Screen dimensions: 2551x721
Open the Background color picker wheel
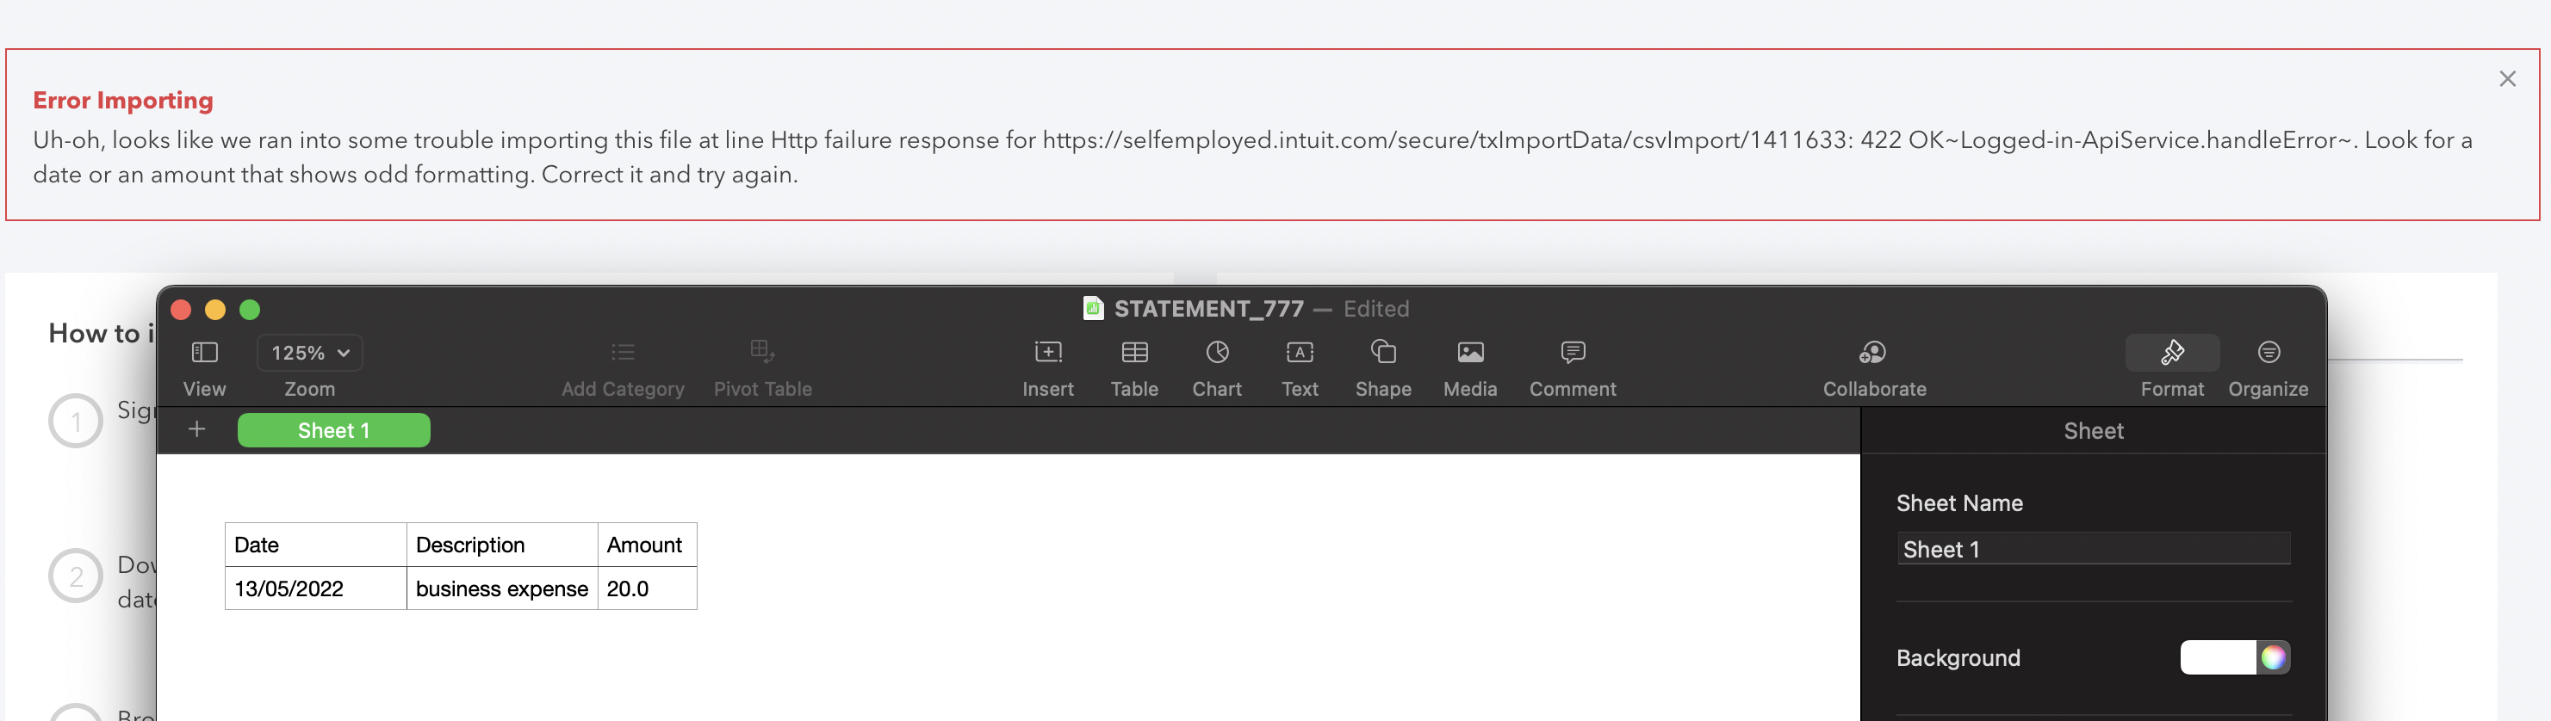2275,656
